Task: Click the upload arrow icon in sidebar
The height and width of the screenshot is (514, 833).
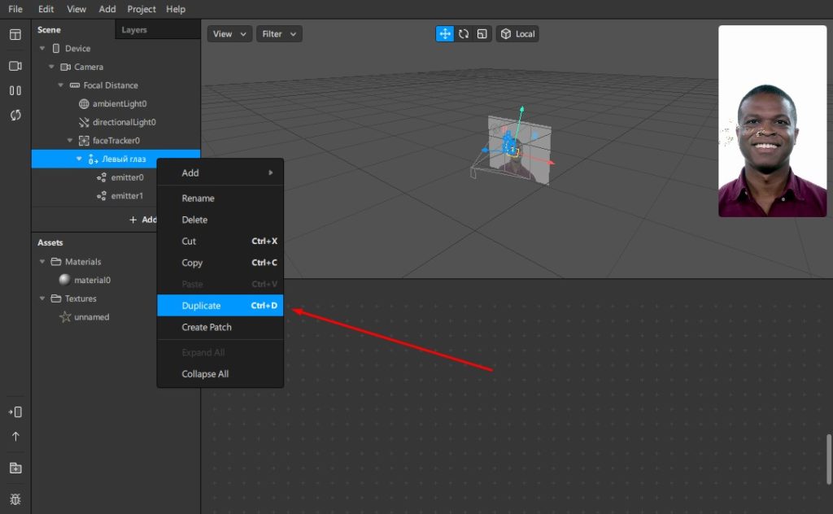Action: coord(15,437)
